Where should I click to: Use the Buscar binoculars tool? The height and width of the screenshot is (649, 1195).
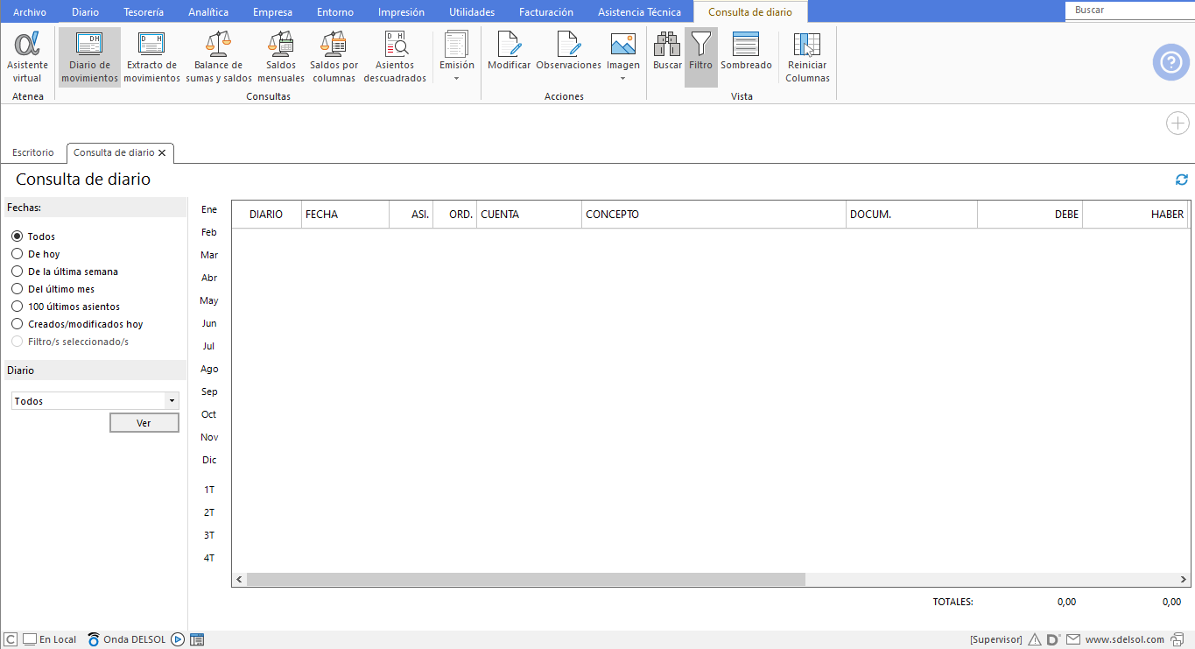(x=667, y=51)
